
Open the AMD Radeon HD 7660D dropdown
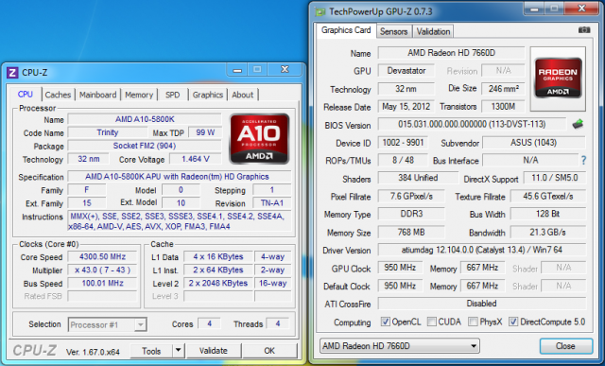400,346
